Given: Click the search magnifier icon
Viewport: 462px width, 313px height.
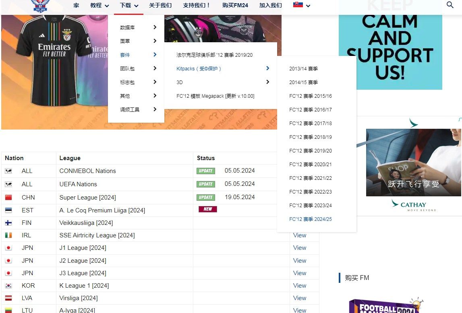Looking at the screenshot, I should click(x=450, y=5).
